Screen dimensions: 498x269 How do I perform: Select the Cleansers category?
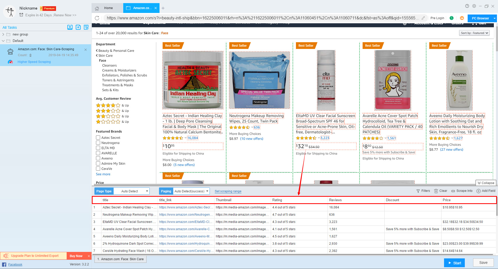point(109,66)
